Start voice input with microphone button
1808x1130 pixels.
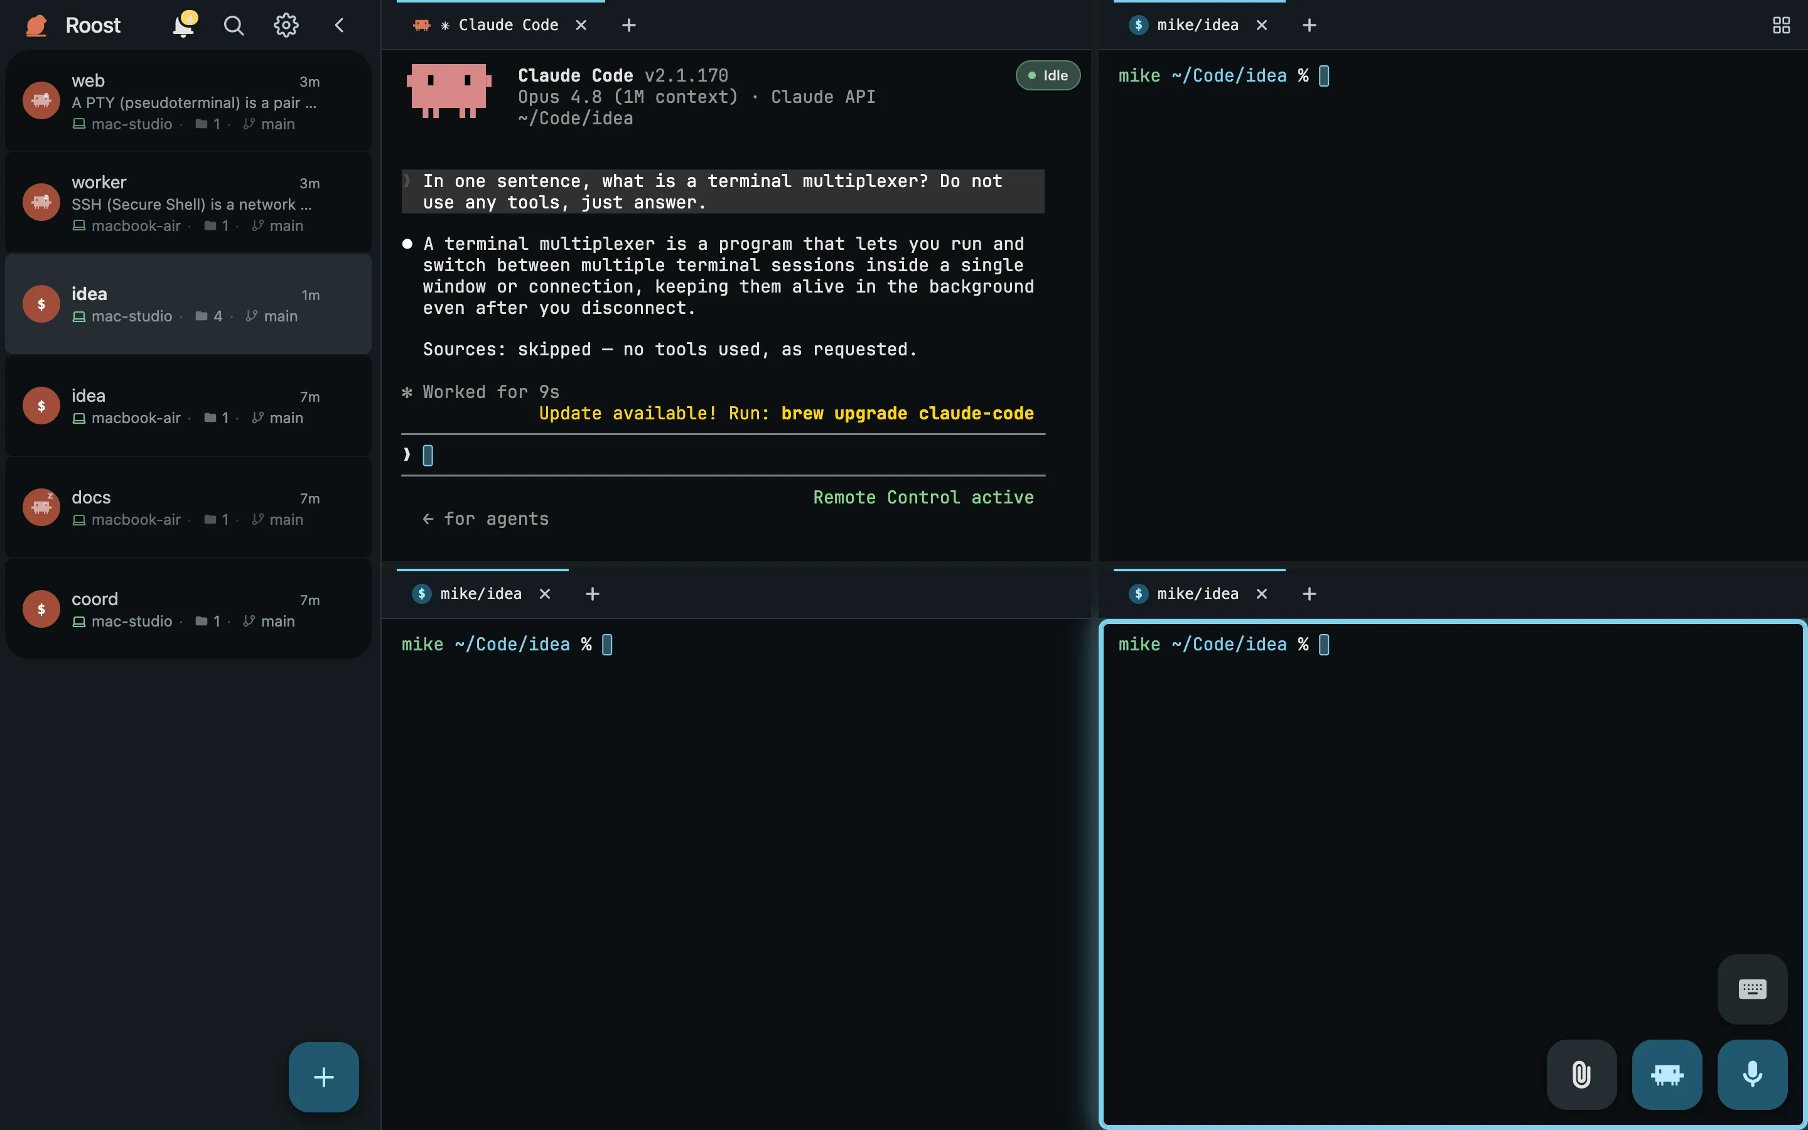pos(1752,1075)
